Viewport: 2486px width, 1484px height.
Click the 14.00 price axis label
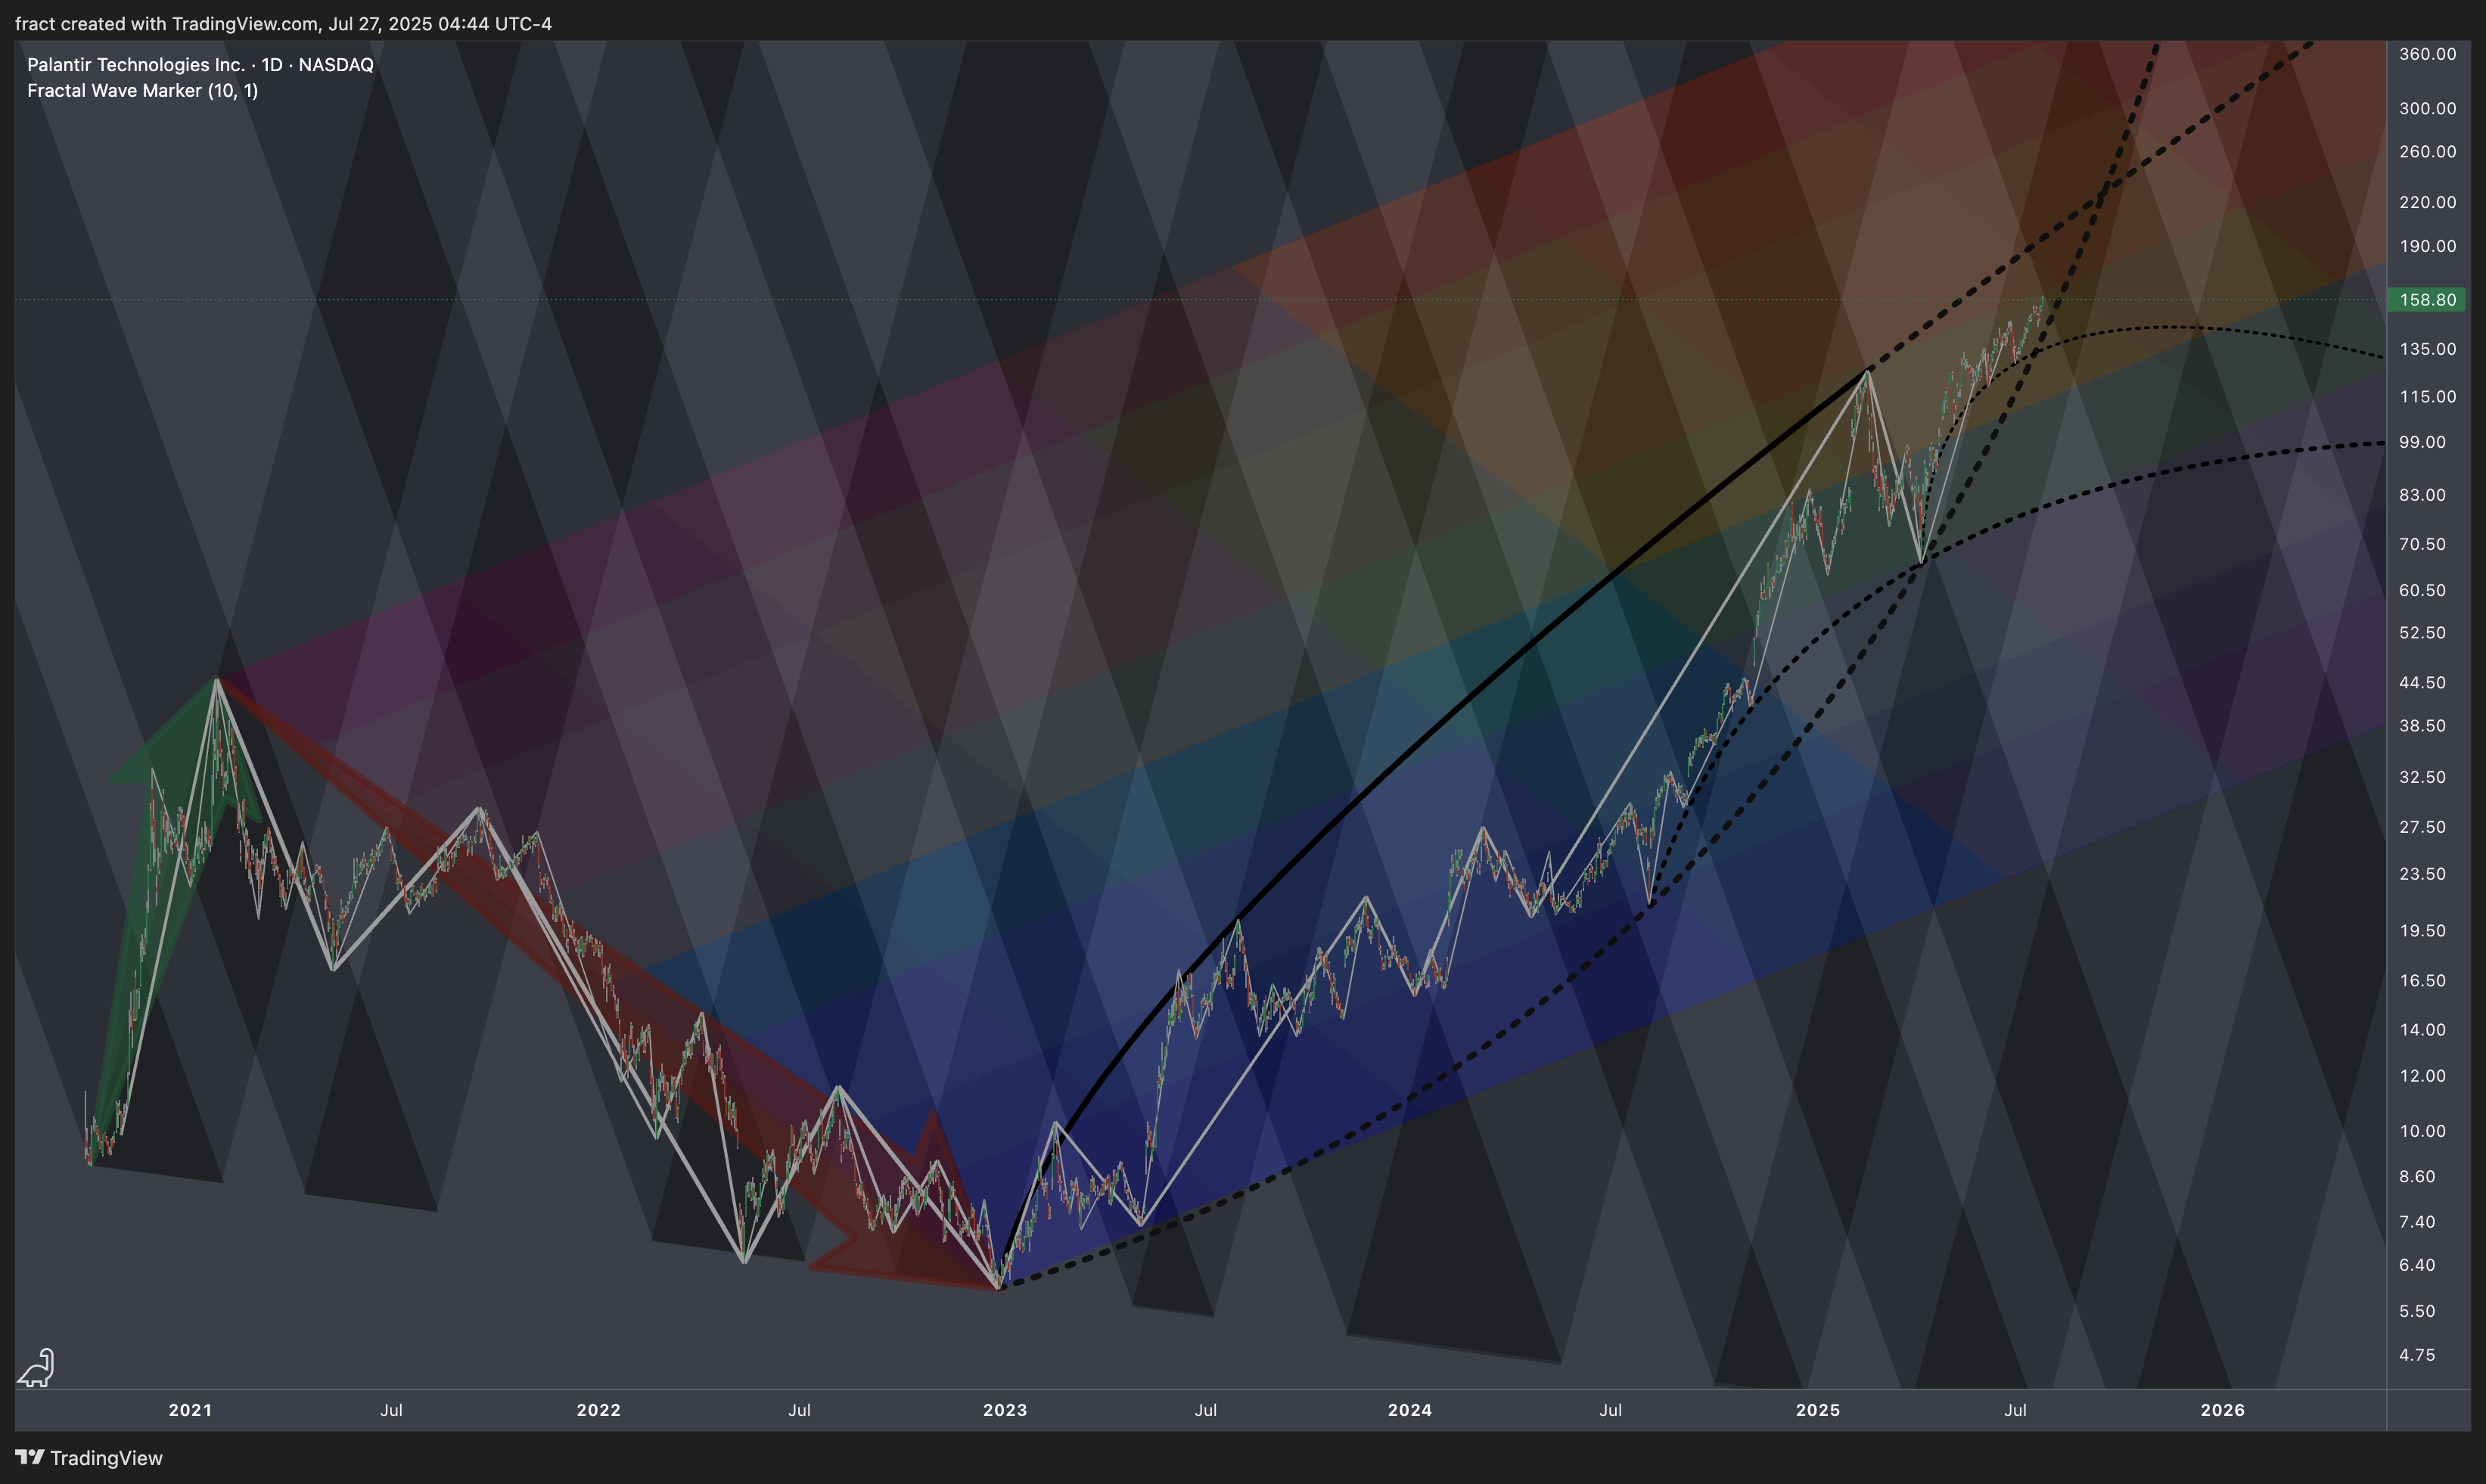click(2422, 1030)
